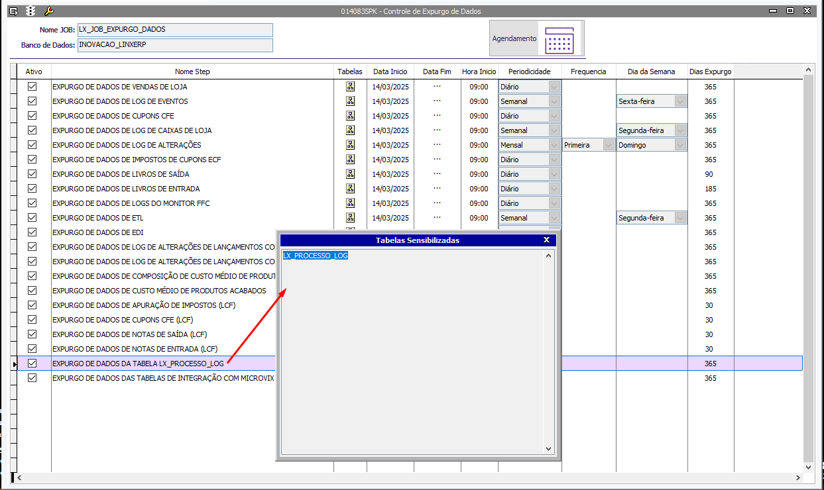Open Tabelas icon for CUPONS CFE row
The width and height of the screenshot is (824, 490).
(350, 116)
